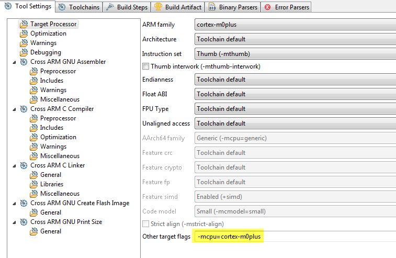Image resolution: width=396 pixels, height=258 pixels.
Task: Click the Feature crc combo box
Action: [x=295, y=153]
